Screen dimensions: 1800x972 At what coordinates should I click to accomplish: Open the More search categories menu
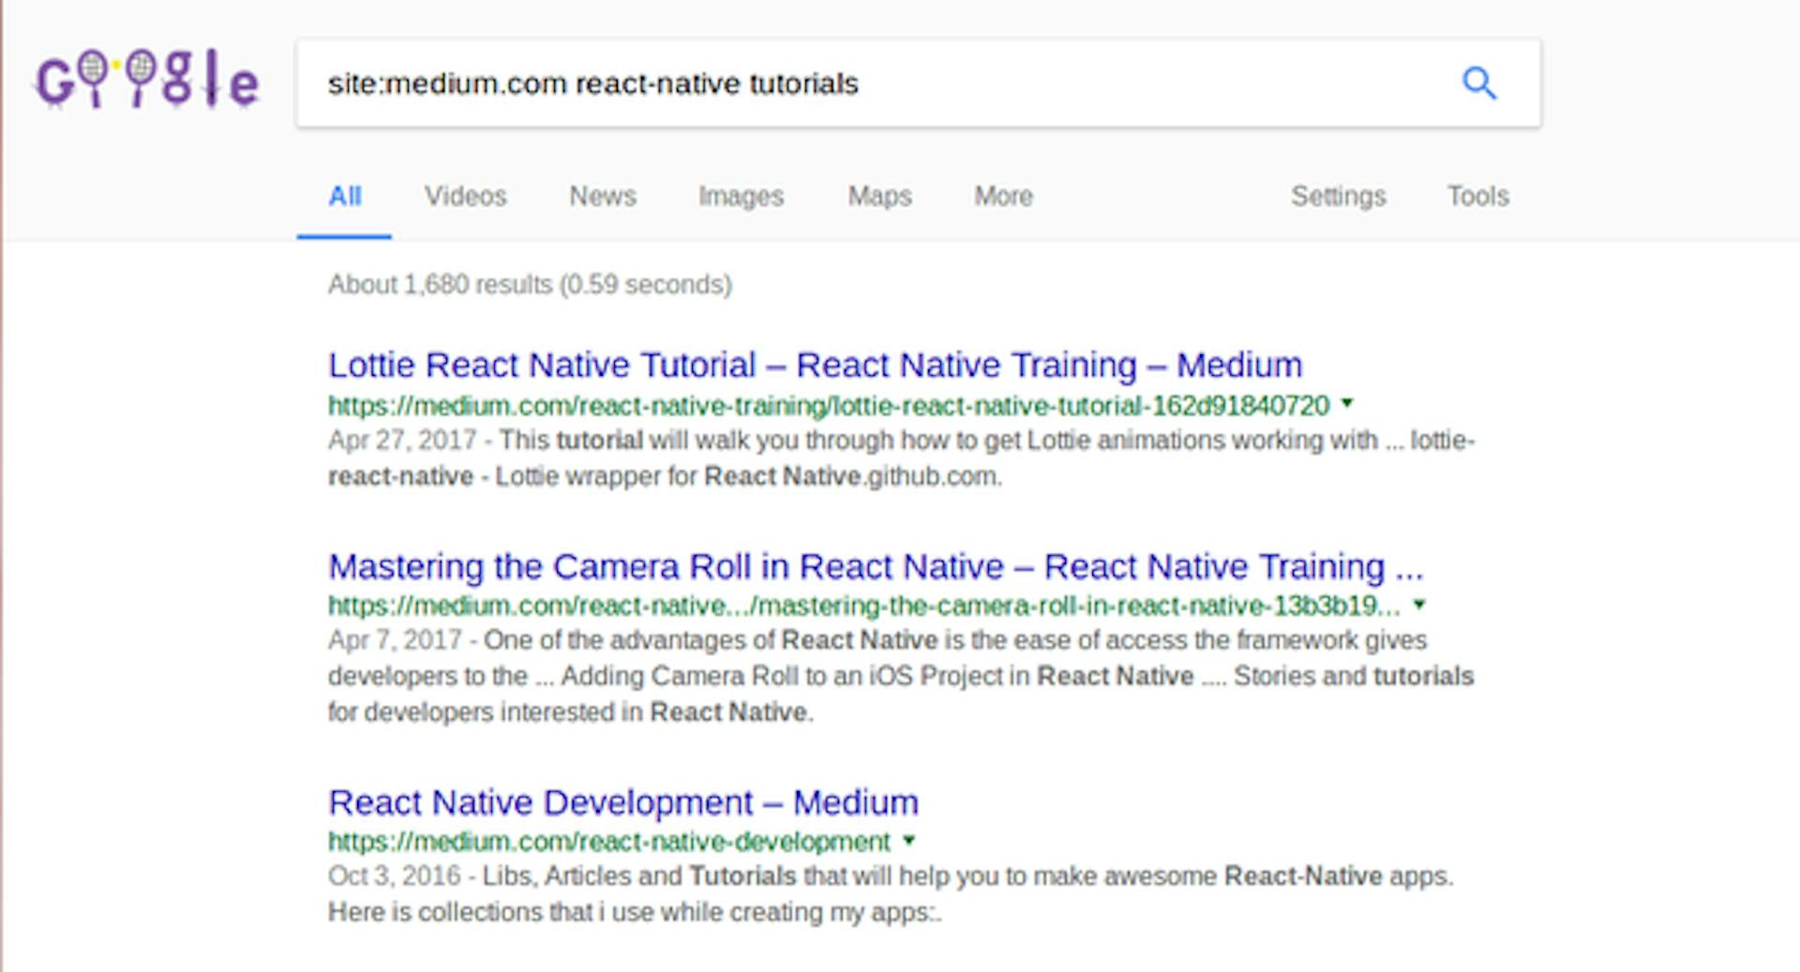tap(1003, 196)
